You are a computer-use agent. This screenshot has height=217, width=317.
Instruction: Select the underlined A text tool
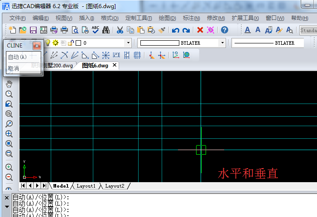point(247,30)
